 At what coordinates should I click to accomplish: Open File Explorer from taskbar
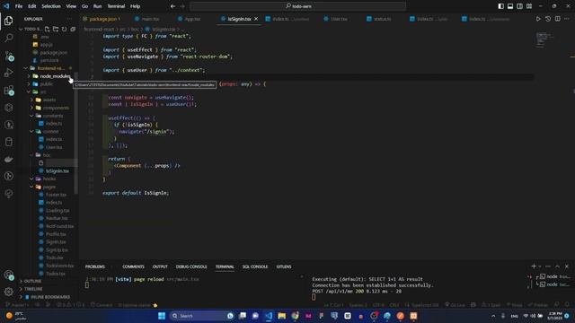pos(281,316)
